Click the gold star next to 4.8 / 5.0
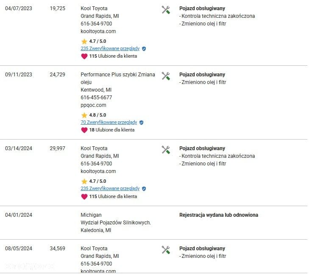The height and width of the screenshot is (274, 318). (84, 115)
